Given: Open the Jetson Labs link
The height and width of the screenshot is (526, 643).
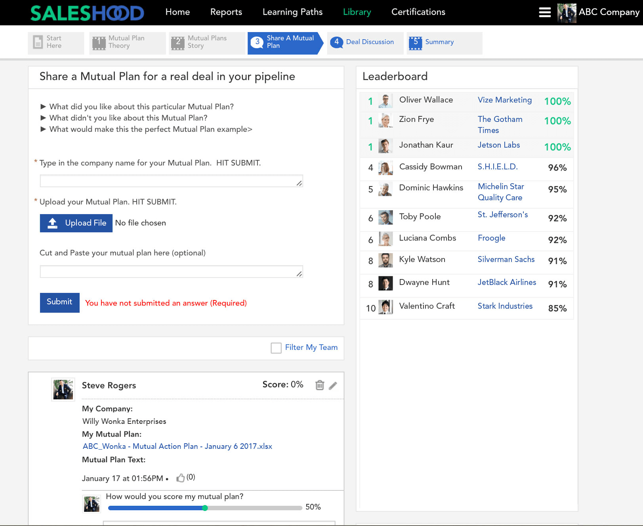Looking at the screenshot, I should [499, 145].
